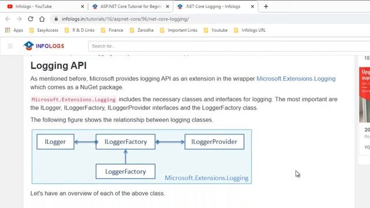This screenshot has width=370, height=208.
Task: Open the Infologs URL bookmark folder
Action: 250,30
